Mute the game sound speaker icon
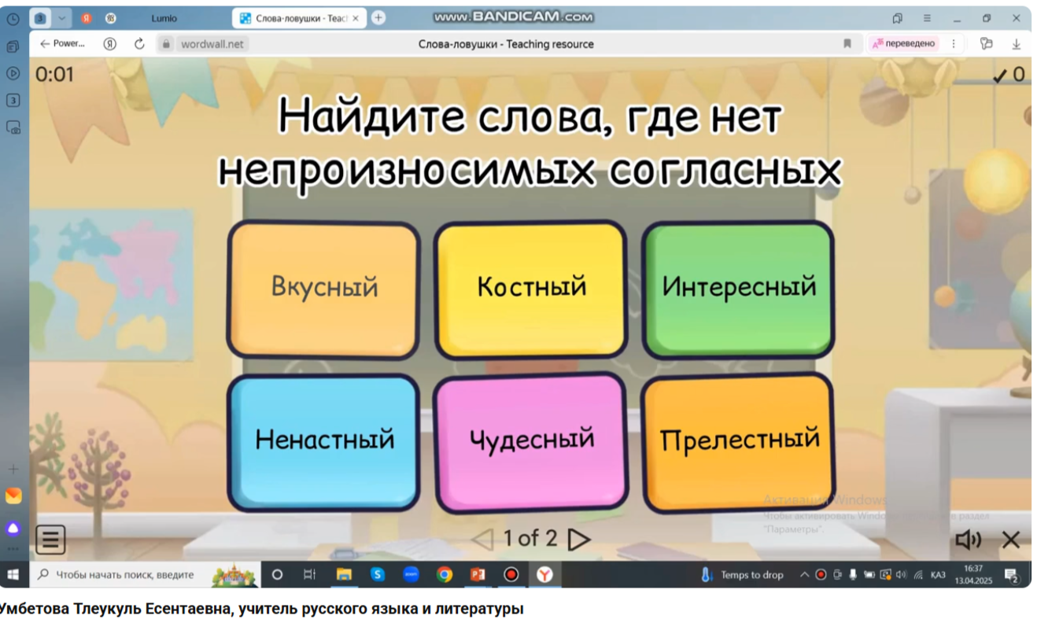The image size is (1037, 619). point(968,540)
